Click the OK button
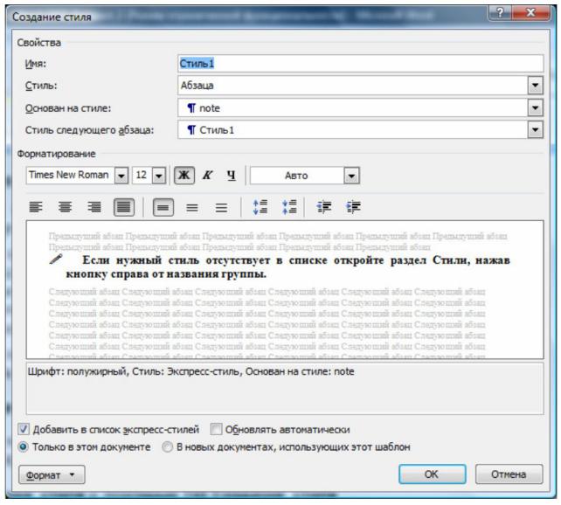This screenshot has height=505, width=561. [432, 474]
